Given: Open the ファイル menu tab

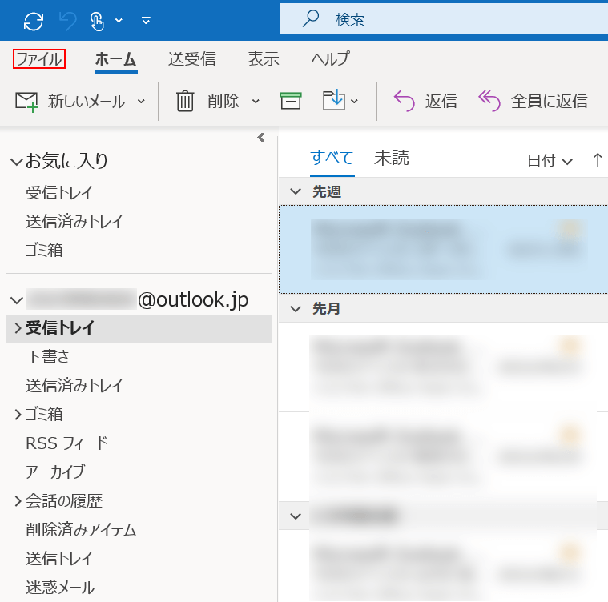Looking at the screenshot, I should pos(39,59).
